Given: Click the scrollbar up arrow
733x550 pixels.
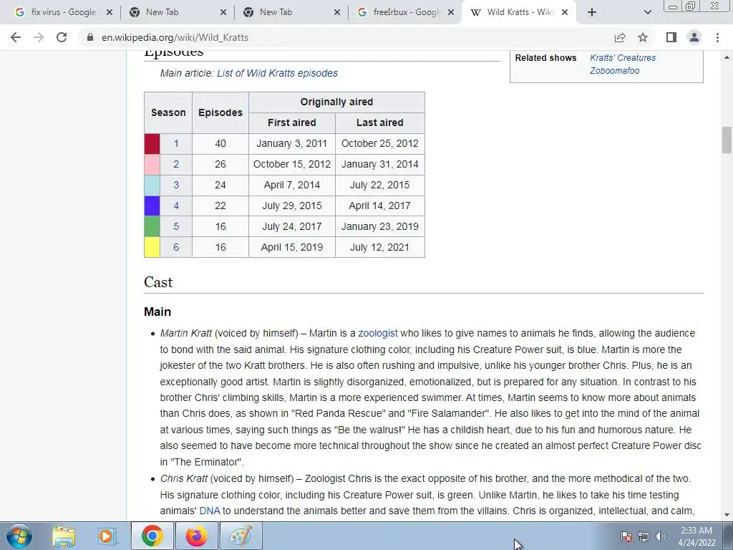Looking at the screenshot, I should tap(727, 57).
